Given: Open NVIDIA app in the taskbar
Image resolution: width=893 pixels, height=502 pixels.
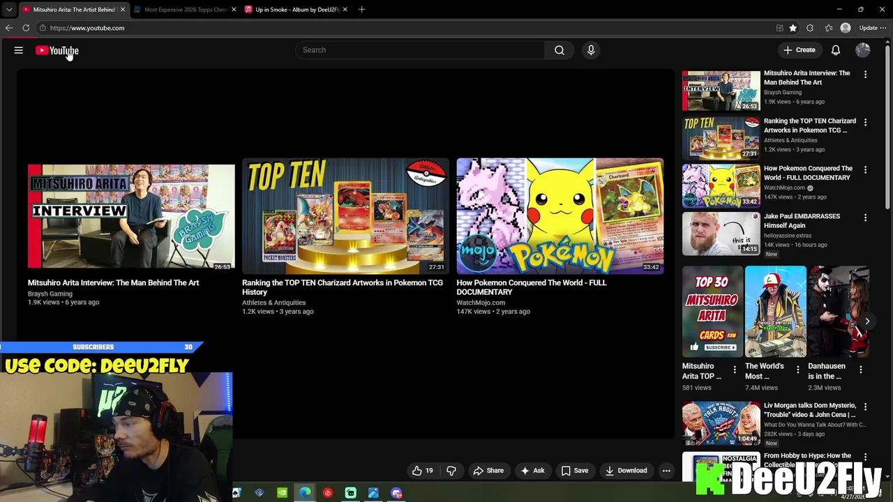Looking at the screenshot, I should 282,493.
